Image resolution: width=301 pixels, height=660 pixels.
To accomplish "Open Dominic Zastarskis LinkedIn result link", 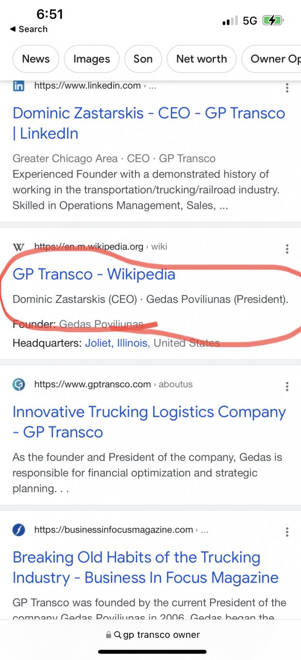I will (x=148, y=123).
